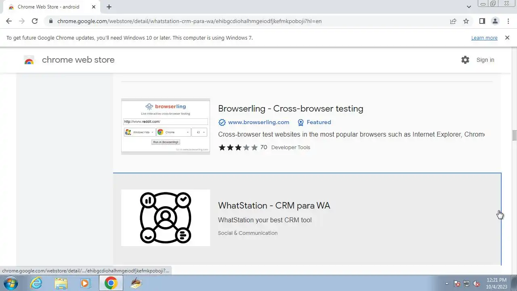517x291 pixels.
Task: Open the Browserling extension thumbnail
Action: click(x=166, y=127)
